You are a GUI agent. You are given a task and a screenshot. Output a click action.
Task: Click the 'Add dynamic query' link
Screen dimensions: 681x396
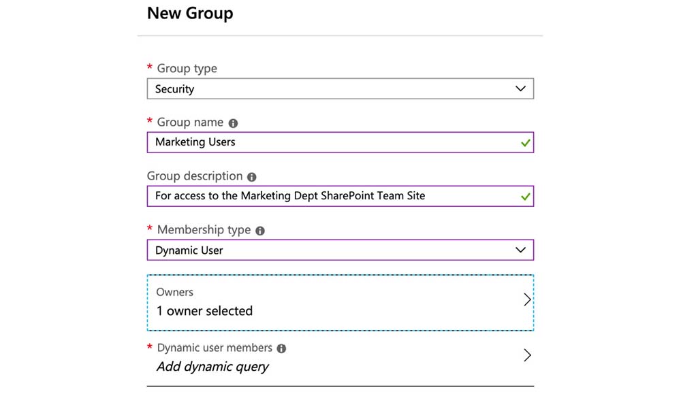(212, 367)
